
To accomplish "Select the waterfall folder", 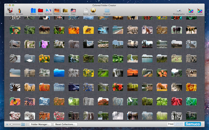I will point(118,73).
